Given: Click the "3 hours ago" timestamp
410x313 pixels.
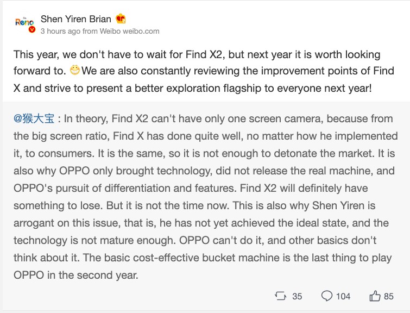Looking at the screenshot, I should click(x=61, y=31).
